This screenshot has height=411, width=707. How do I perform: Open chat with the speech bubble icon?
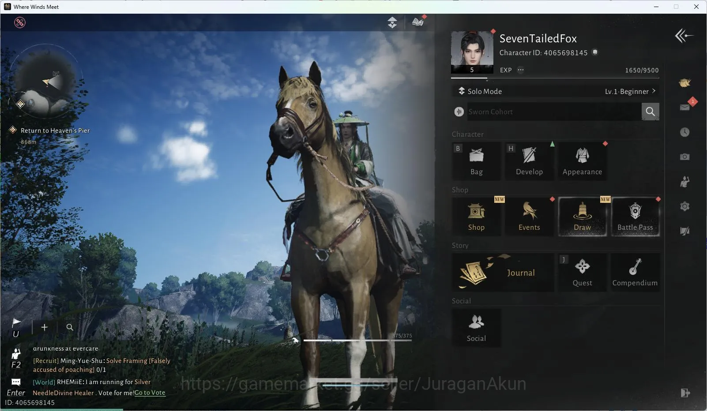point(16,382)
